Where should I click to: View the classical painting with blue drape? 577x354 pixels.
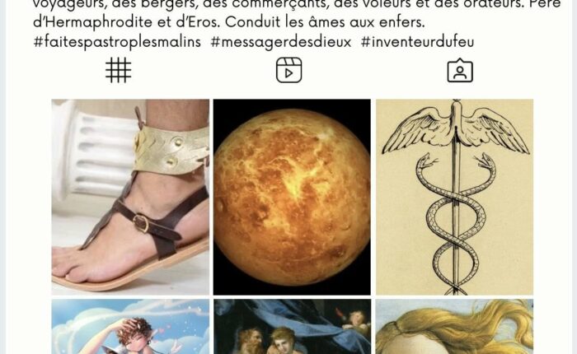292,327
